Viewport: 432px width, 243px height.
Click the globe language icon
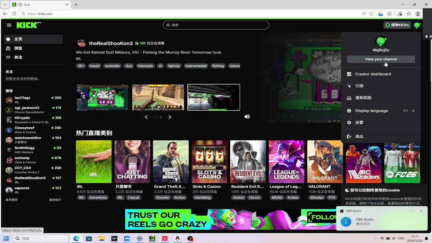(349, 111)
